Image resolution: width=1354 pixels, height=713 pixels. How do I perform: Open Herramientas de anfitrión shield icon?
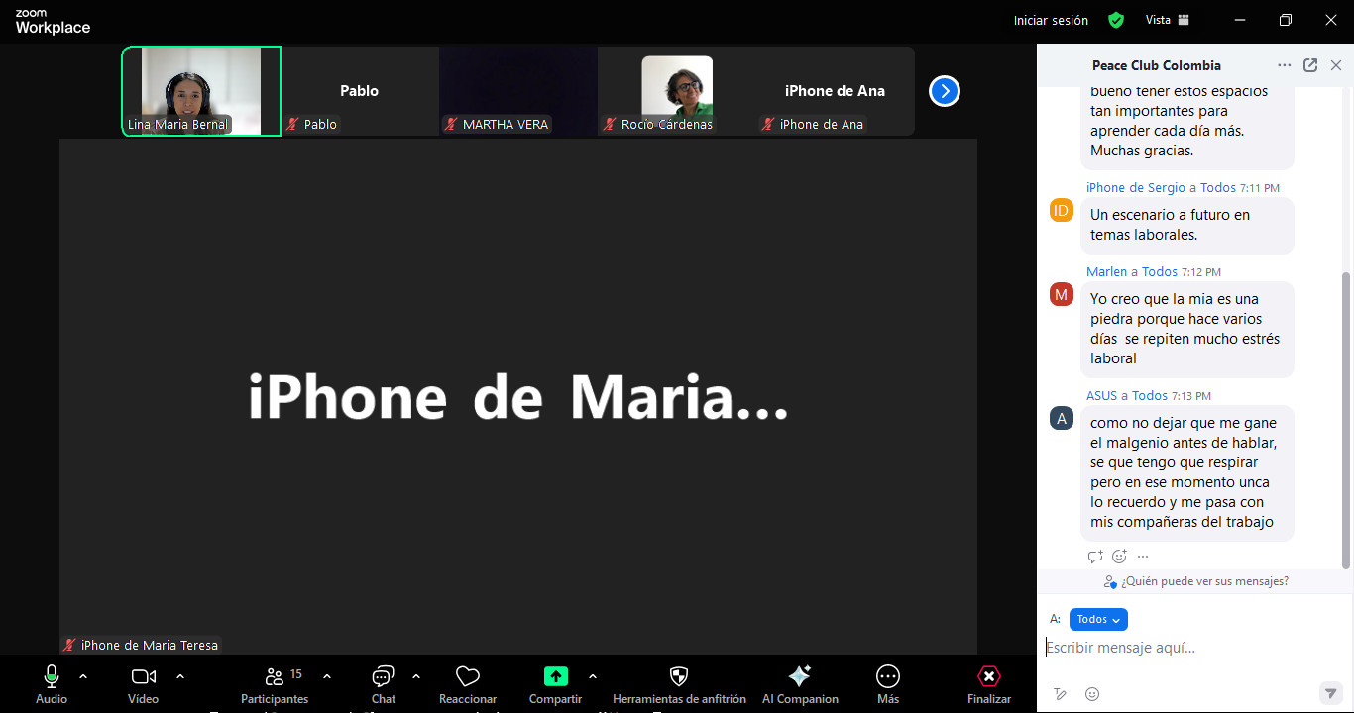[x=679, y=676]
